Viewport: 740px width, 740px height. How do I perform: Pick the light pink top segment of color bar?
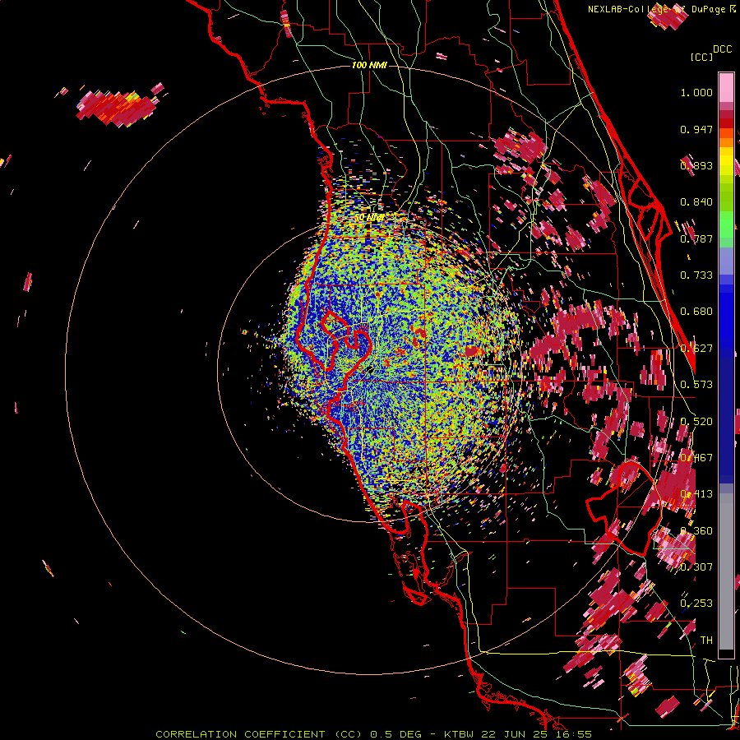(726, 88)
